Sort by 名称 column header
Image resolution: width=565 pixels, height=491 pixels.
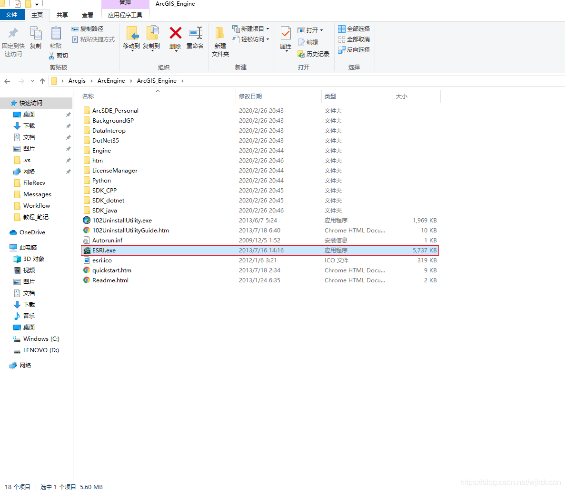(88, 96)
